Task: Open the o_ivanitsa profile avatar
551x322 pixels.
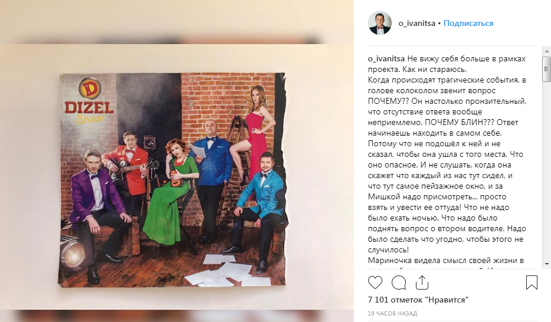Action: pyautogui.click(x=380, y=23)
